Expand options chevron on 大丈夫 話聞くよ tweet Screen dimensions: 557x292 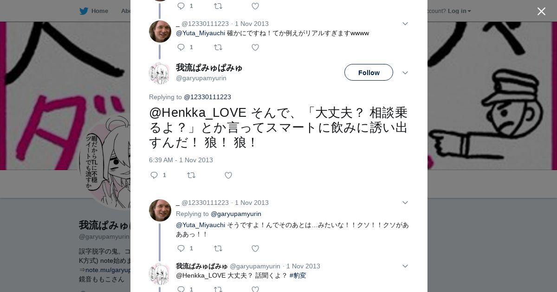[405, 266]
